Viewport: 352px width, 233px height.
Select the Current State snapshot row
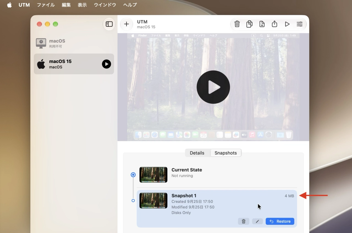[x=217, y=175]
